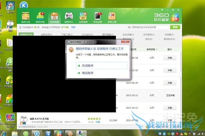Click 卸载 button in the 06-18 row
Viewport: 205px width, 136px height.
(170, 58)
